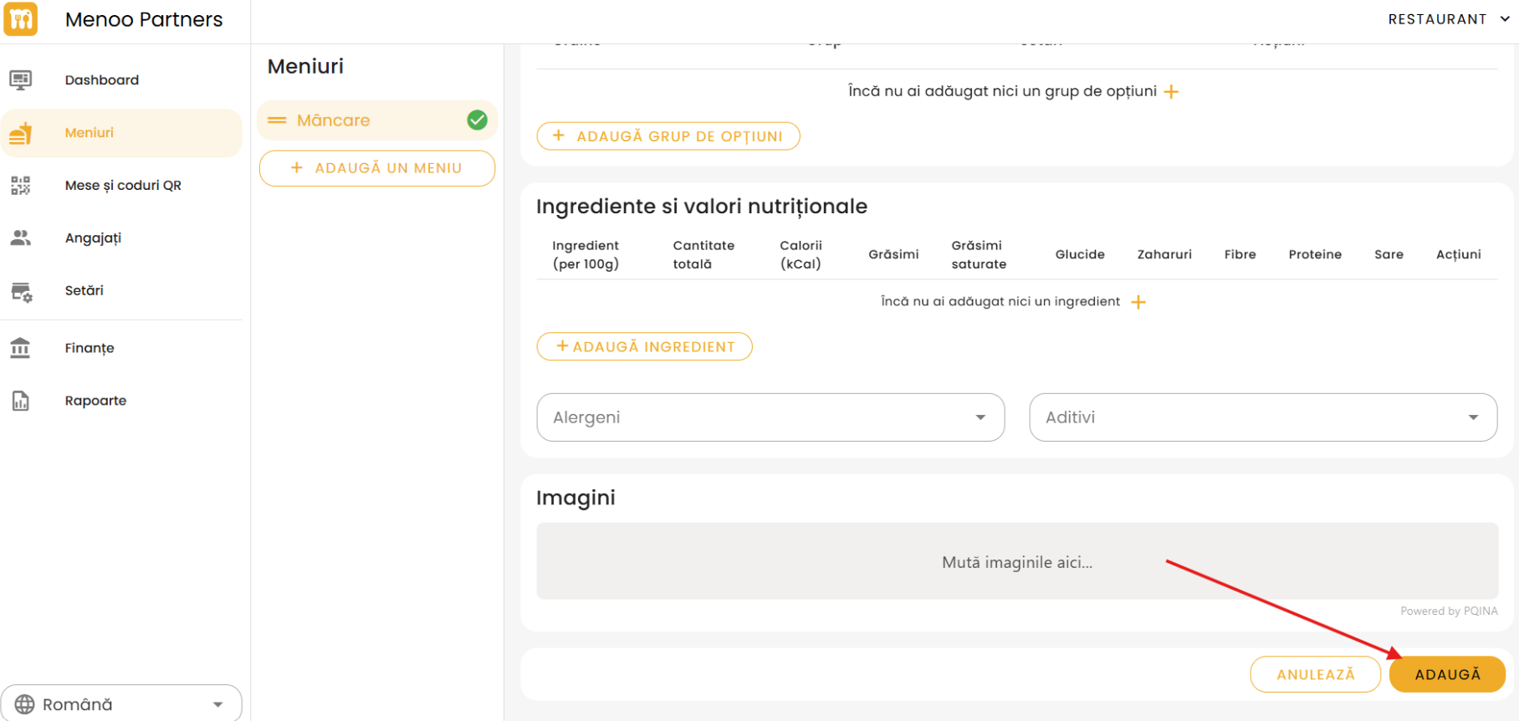Open Mese și coduri QR page
The height and width of the screenshot is (721, 1519).
(123, 185)
